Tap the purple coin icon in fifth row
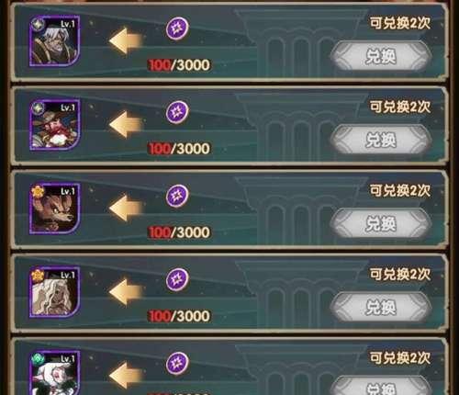 coord(177,363)
